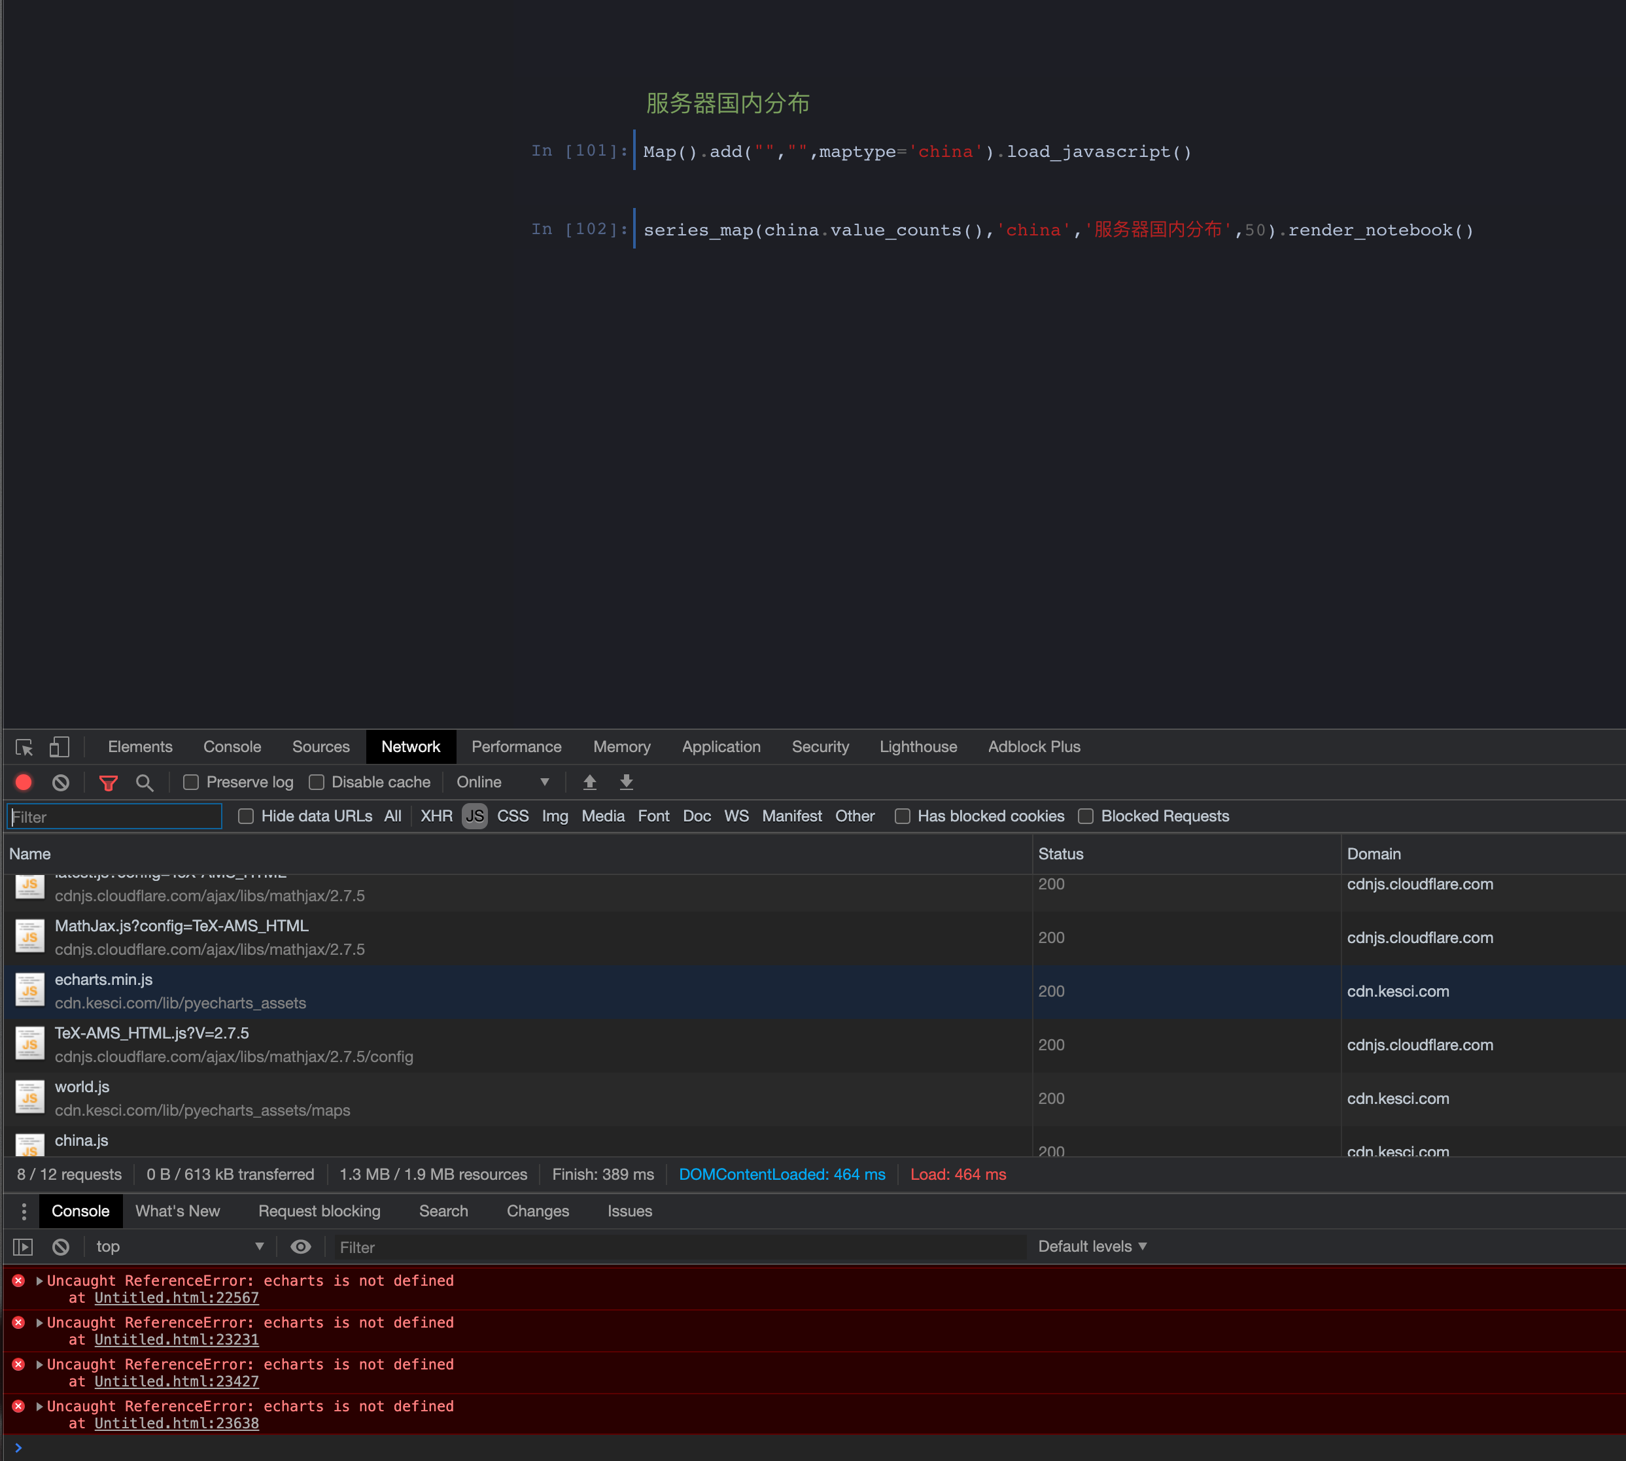
Task: Show only XHR requests
Action: (436, 816)
